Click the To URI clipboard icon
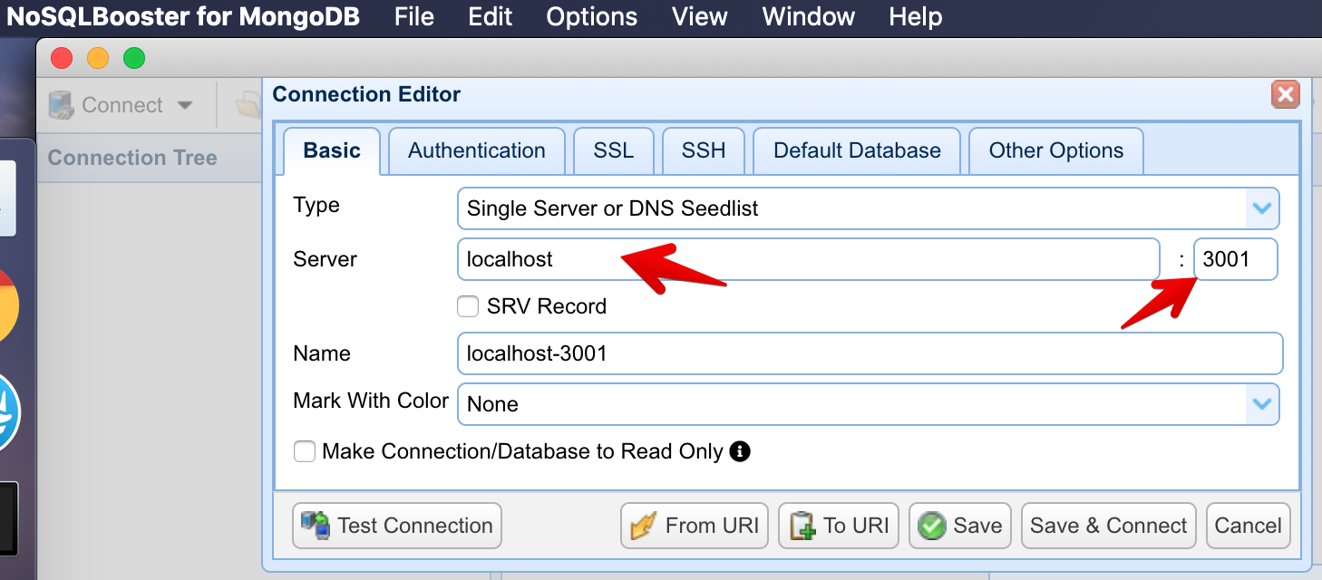 pyautogui.click(x=802, y=526)
